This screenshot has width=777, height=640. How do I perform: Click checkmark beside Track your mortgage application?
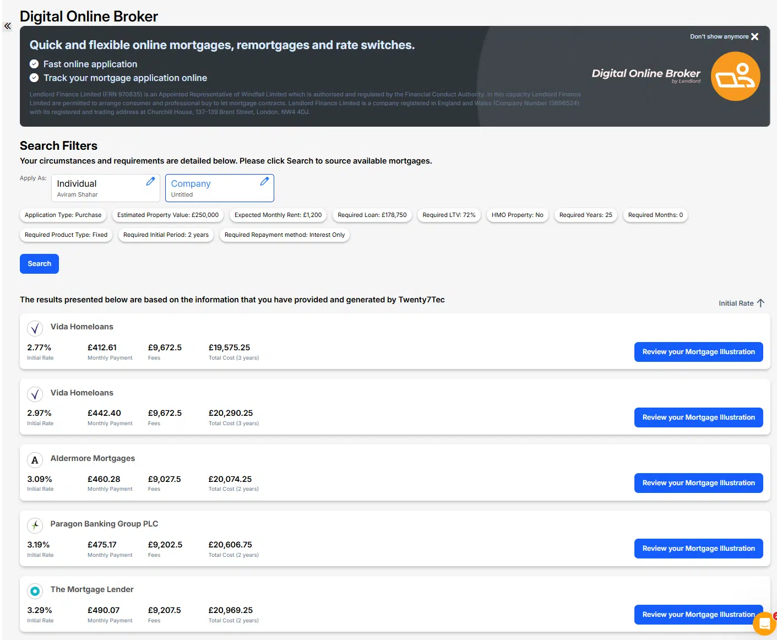click(x=34, y=78)
